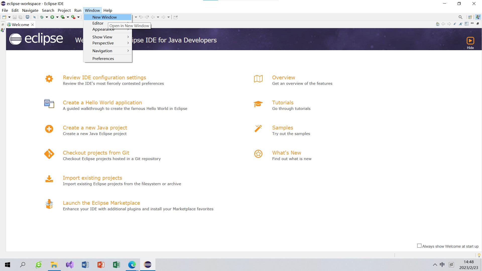Click the Back navigation arrow in main toolbar
482x271 pixels.
click(x=153, y=17)
